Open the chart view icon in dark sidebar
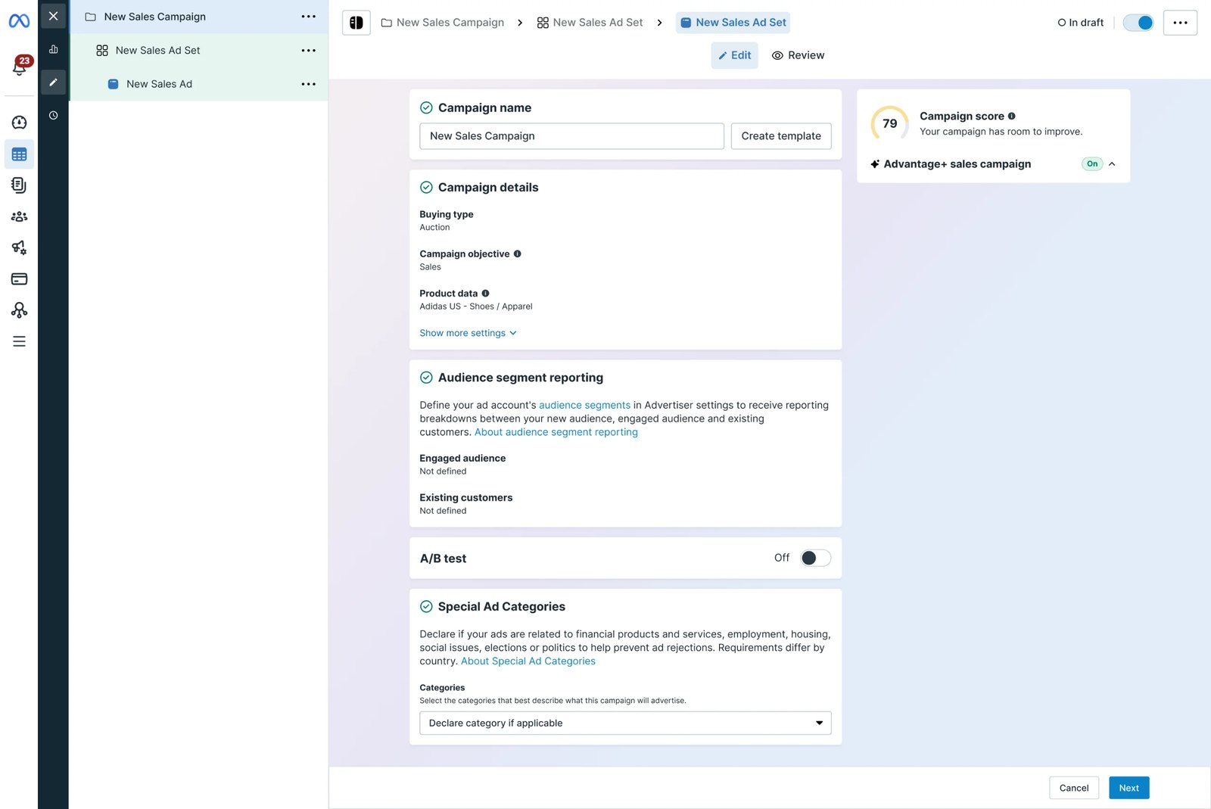Viewport: 1211px width, 809px height. pos(53,49)
